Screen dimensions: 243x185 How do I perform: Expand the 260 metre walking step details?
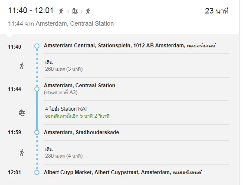[x=136, y=66]
